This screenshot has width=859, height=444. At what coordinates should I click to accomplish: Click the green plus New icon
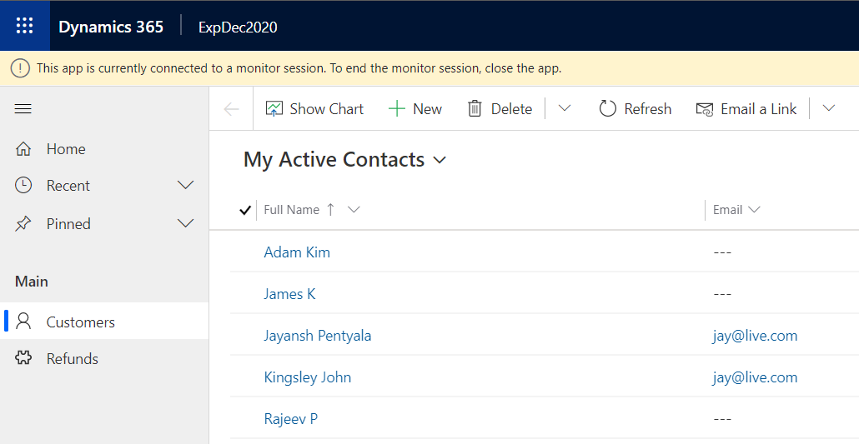397,109
